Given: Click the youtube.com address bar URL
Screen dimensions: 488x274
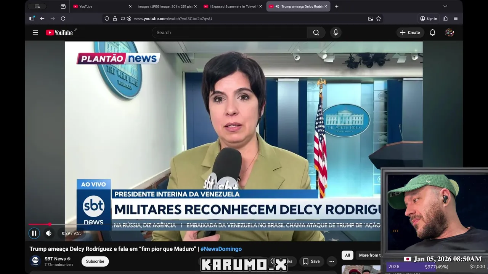Looking at the screenshot, I should [173, 19].
